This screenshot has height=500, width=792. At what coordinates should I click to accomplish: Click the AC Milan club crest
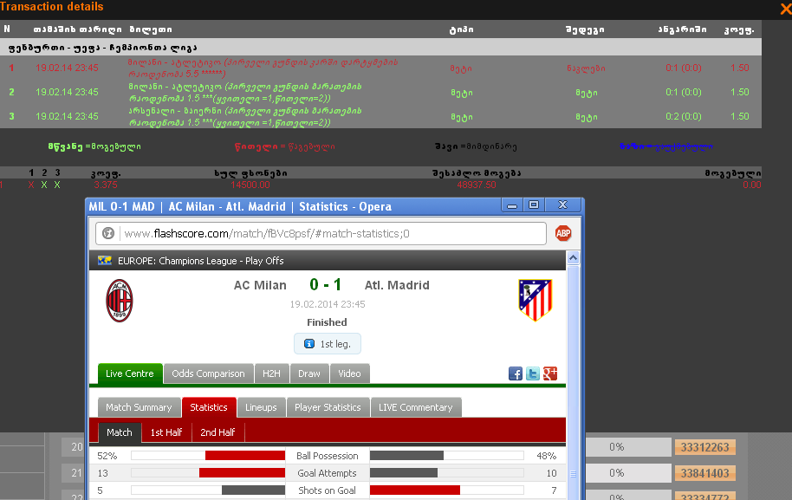pyautogui.click(x=120, y=301)
